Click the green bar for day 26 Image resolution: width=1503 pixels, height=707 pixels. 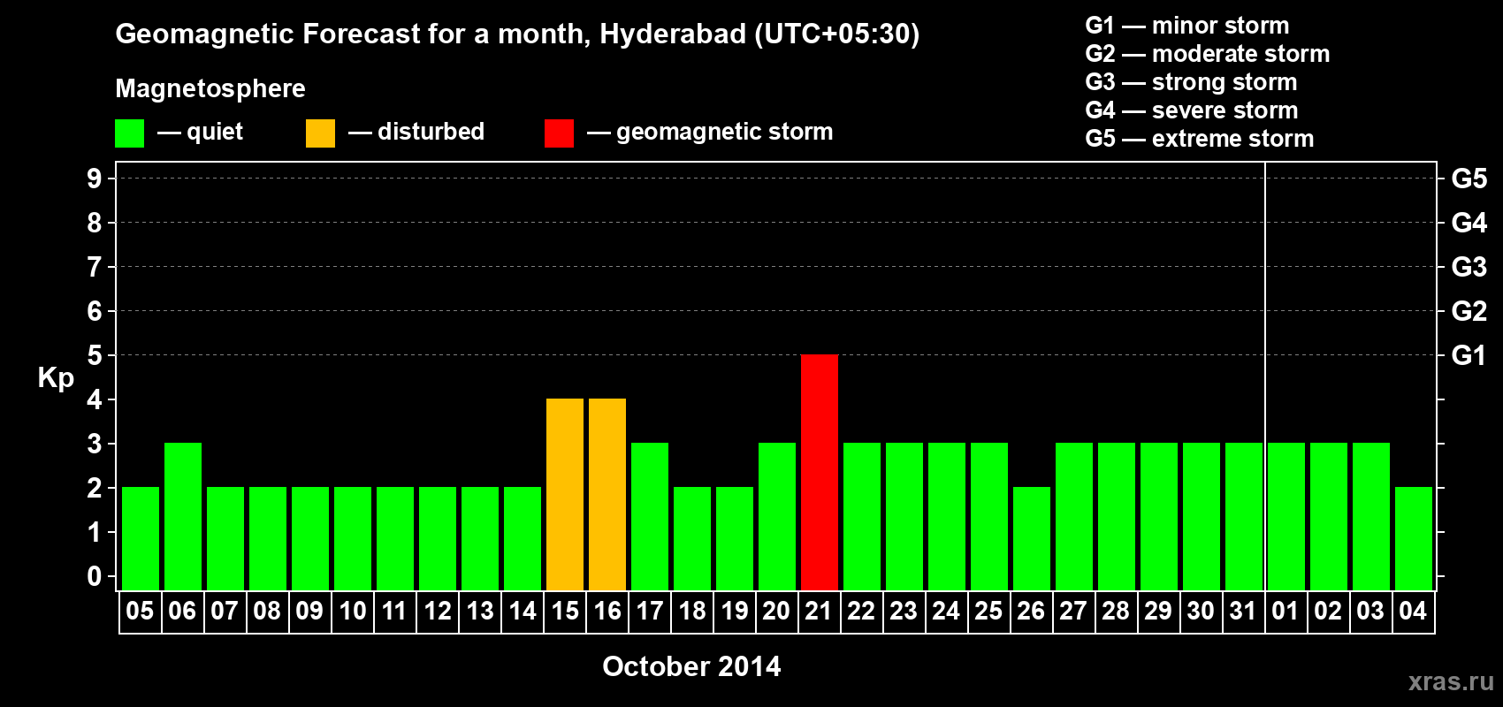coord(1032,538)
